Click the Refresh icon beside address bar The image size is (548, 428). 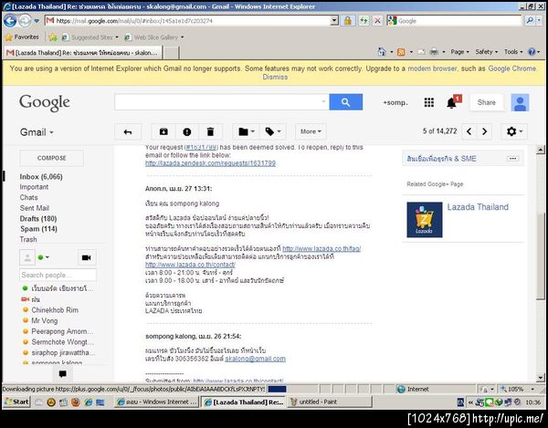click(364, 21)
